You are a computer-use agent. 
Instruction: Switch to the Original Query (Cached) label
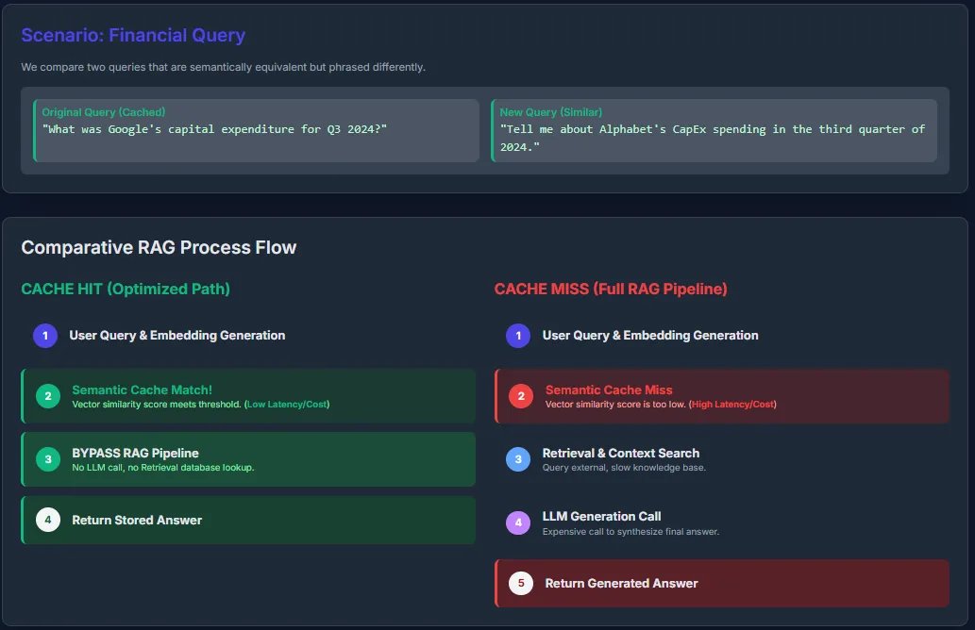(104, 111)
